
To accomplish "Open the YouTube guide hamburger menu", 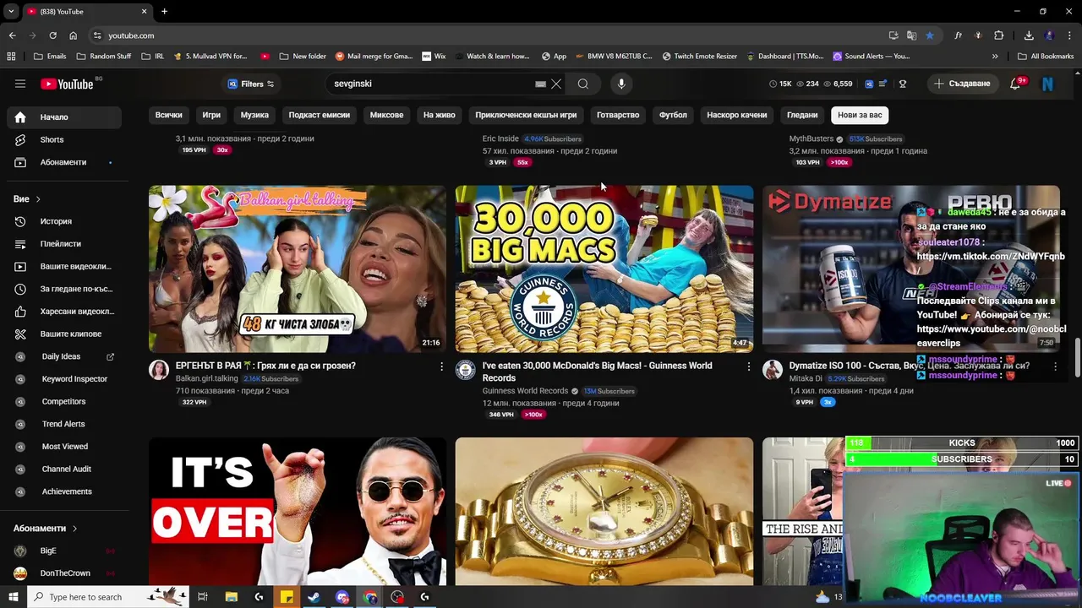I will pyautogui.click(x=20, y=84).
